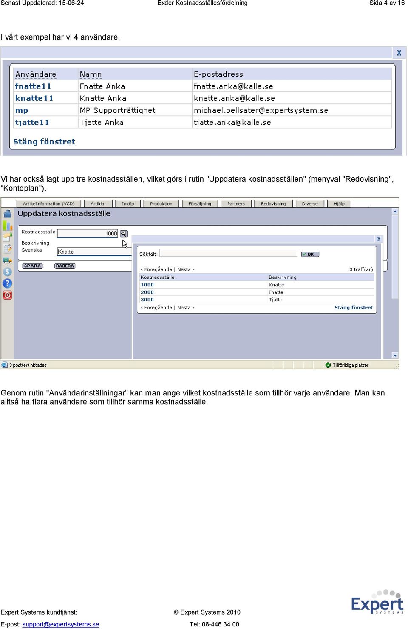The height and width of the screenshot is (629, 408).
Task: Click the magnifier search icon beside Kostnadsställe
Action: (x=124, y=234)
